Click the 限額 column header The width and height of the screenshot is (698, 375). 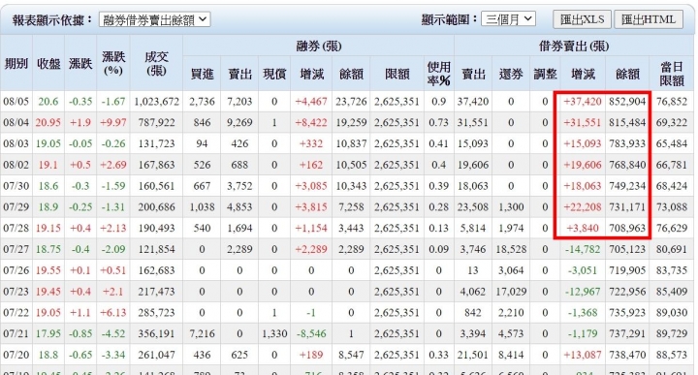[x=397, y=74]
